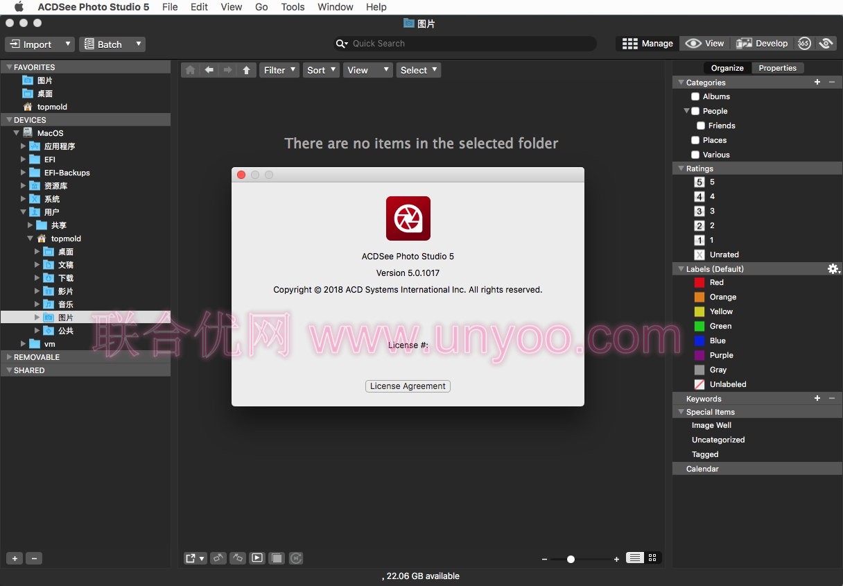Select the Image Well item
This screenshot has height=586, width=843.
point(711,425)
